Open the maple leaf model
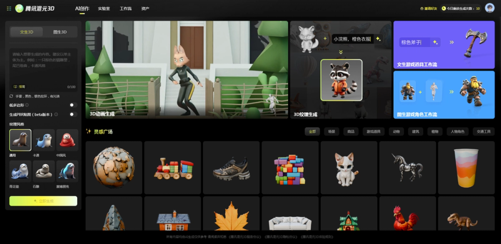Screen dimensions: 501x244 231,213
